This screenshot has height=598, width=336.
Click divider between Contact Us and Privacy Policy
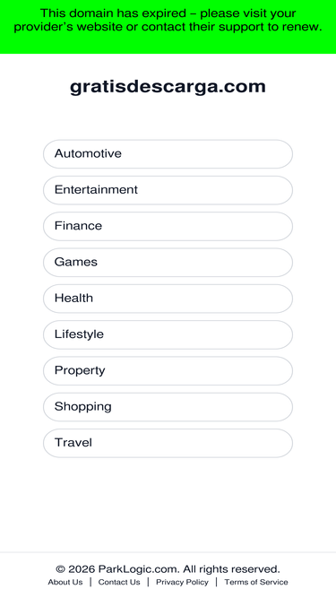point(148,582)
